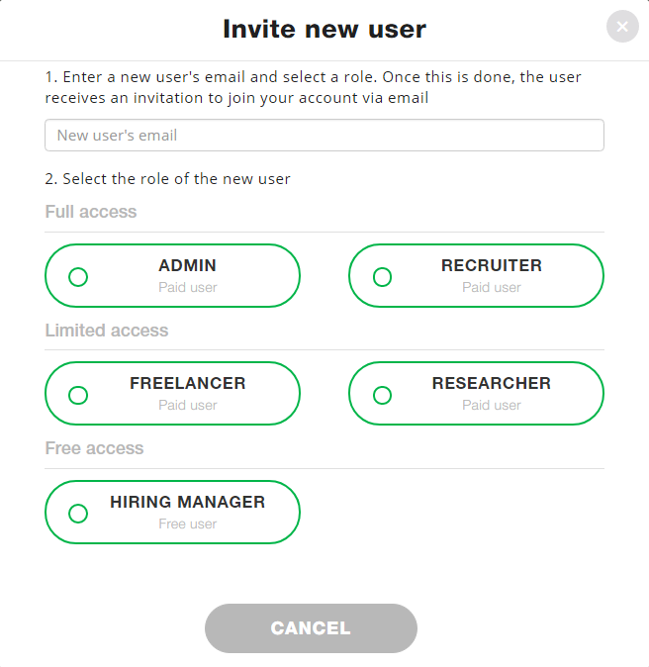649x667 pixels.
Task: Click the RESEARCHER role label text
Action: [x=491, y=383]
